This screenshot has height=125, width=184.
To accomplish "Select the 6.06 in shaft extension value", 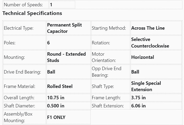I will tap(139, 106).
